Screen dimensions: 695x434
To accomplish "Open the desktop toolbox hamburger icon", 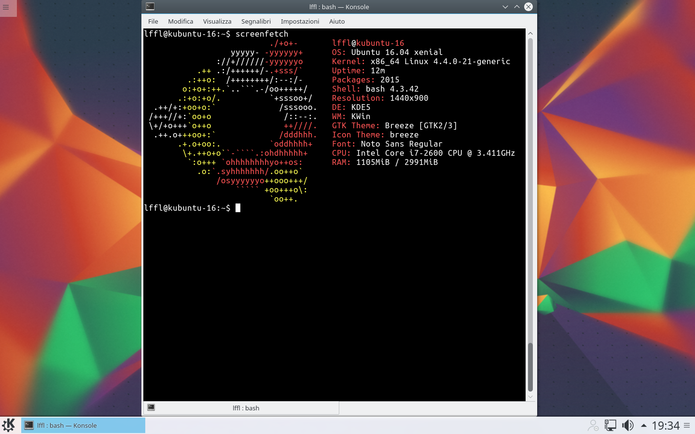I will point(6,7).
